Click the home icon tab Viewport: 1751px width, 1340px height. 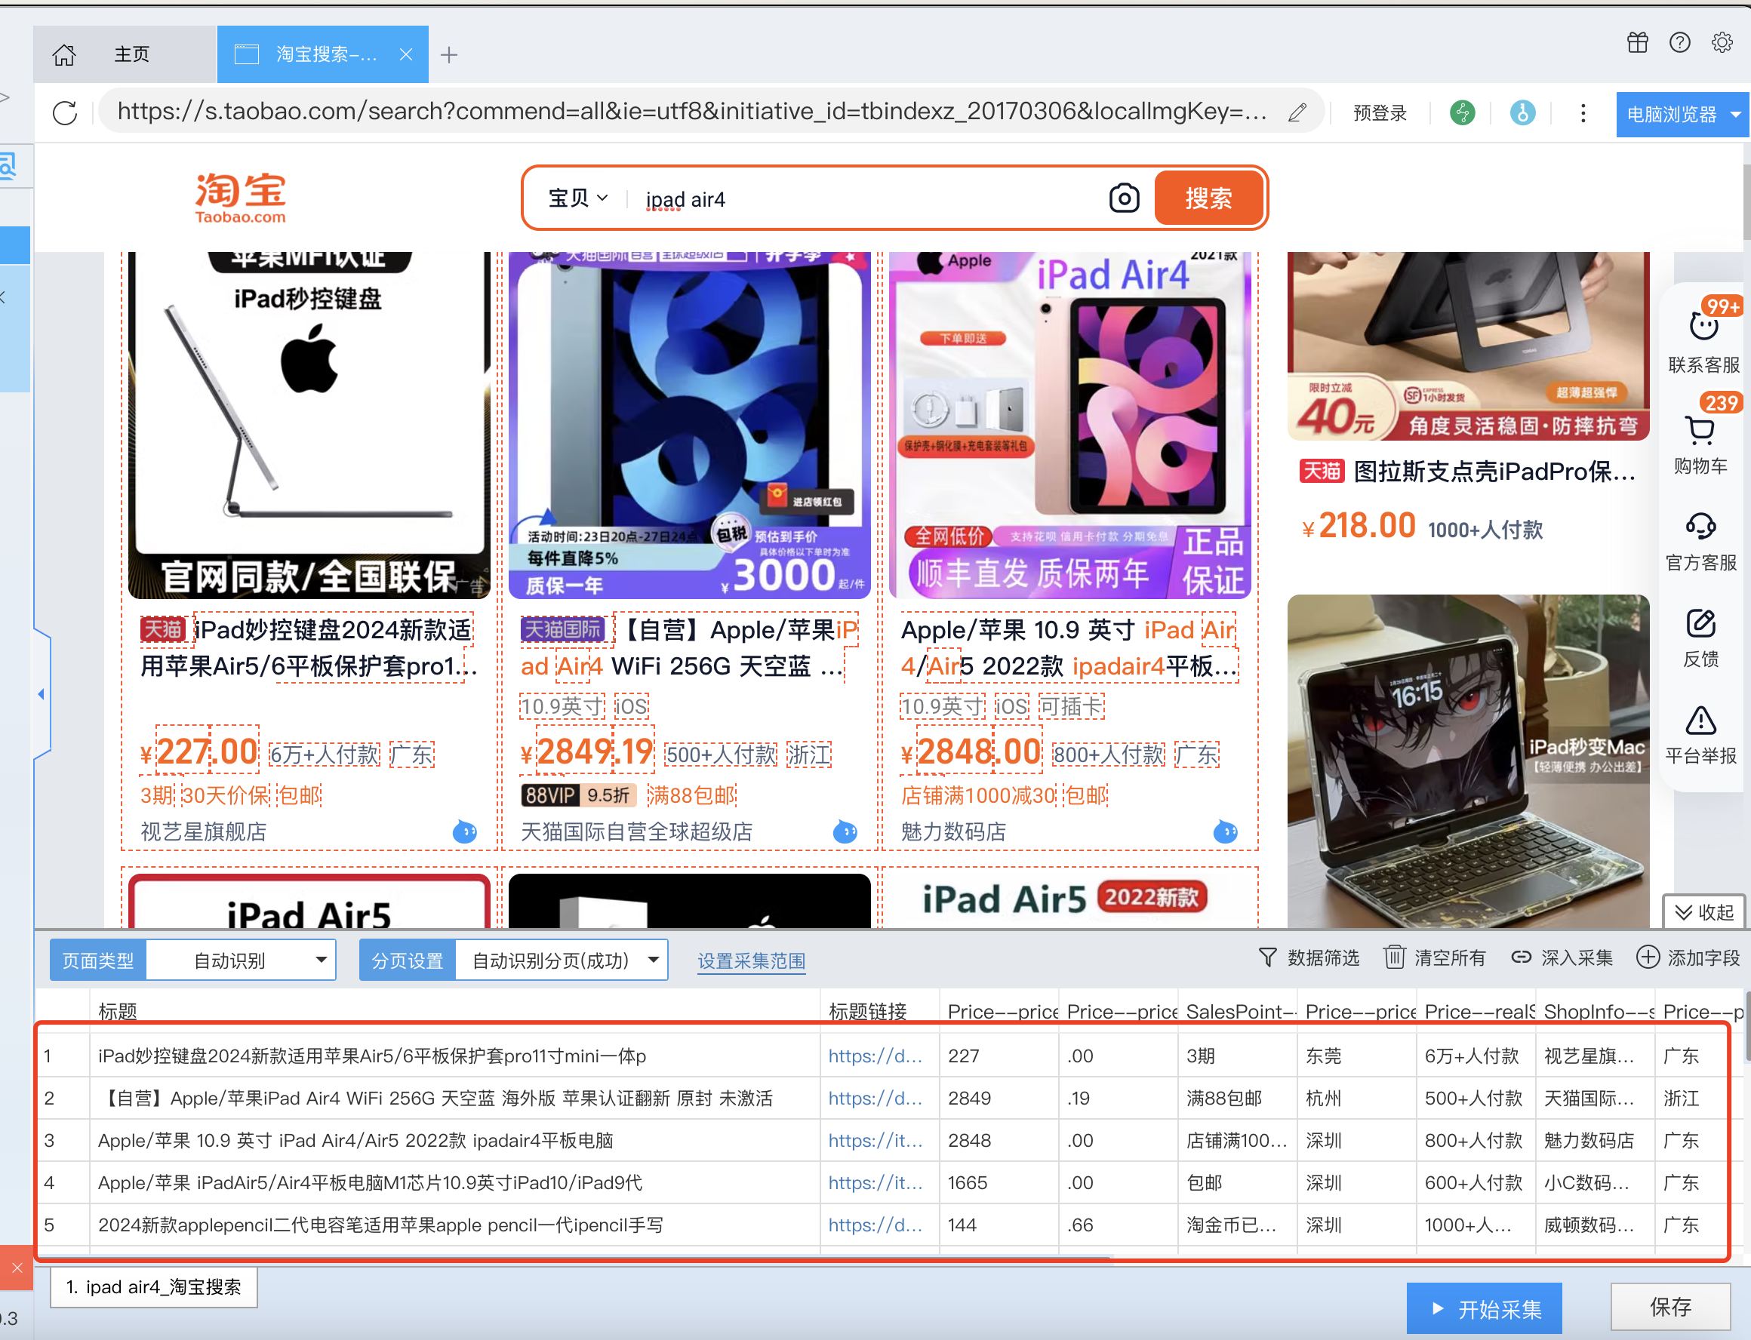[x=65, y=55]
